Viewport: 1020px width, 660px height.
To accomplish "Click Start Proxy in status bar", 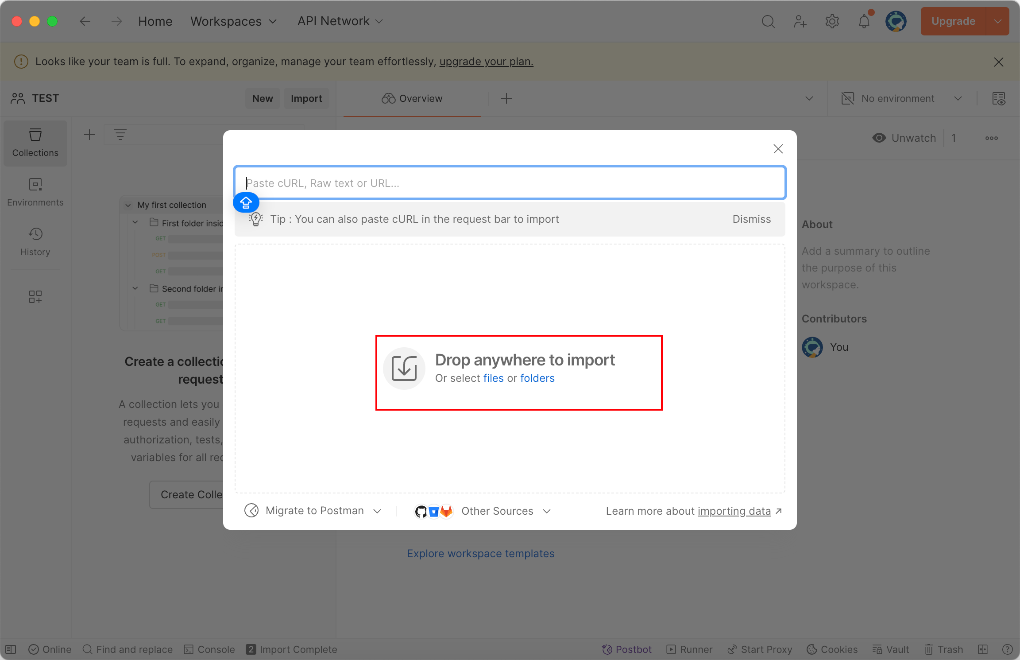I will (760, 649).
